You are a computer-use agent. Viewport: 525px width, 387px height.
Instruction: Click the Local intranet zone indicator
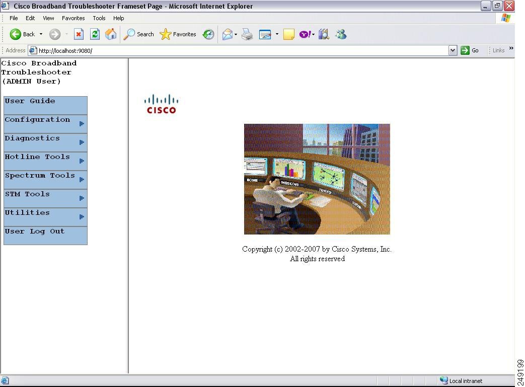pyautogui.click(x=462, y=380)
